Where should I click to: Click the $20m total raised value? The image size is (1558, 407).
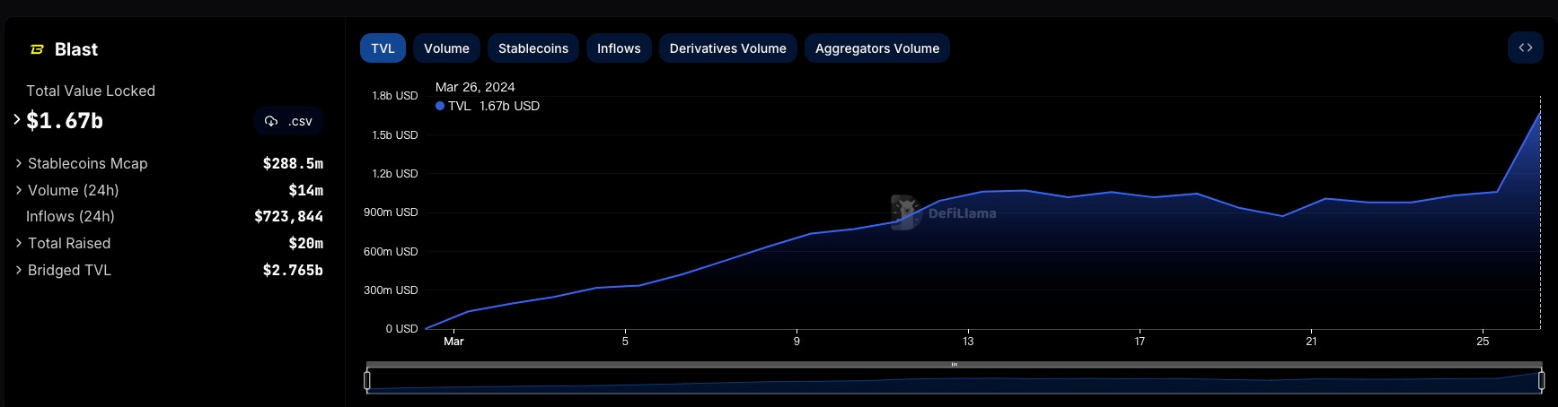pos(305,243)
